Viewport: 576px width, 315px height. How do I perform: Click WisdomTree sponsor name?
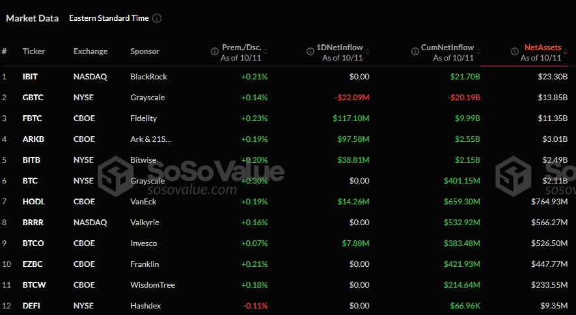point(152,285)
